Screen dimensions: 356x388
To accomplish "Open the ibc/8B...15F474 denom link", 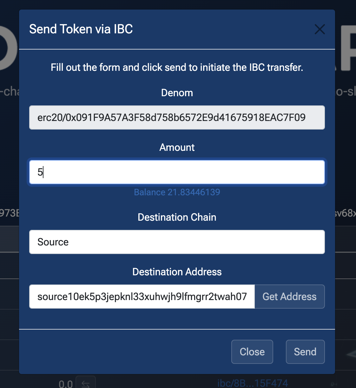I will (x=253, y=383).
